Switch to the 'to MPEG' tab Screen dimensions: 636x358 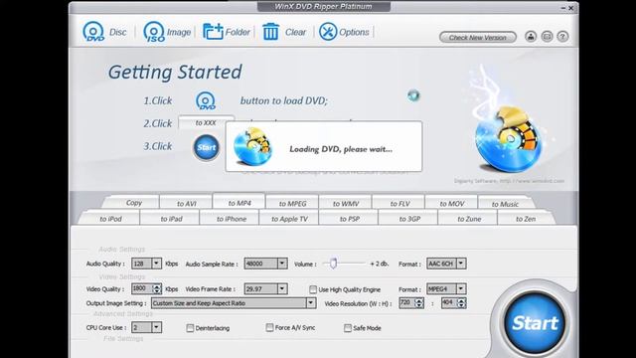coord(292,203)
